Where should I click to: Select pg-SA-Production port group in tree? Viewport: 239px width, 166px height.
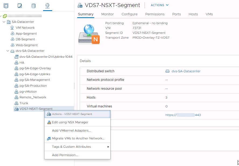(x=33, y=86)
